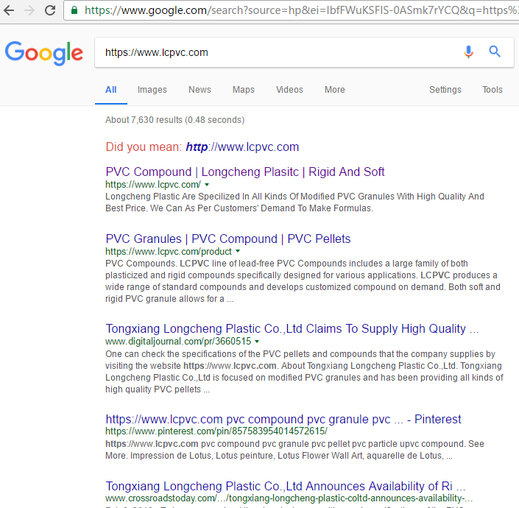Viewport: 519px width, 508px height.
Task: Expand arrow beside https://www.lcpvc.com/ URL
Action: click(x=207, y=185)
